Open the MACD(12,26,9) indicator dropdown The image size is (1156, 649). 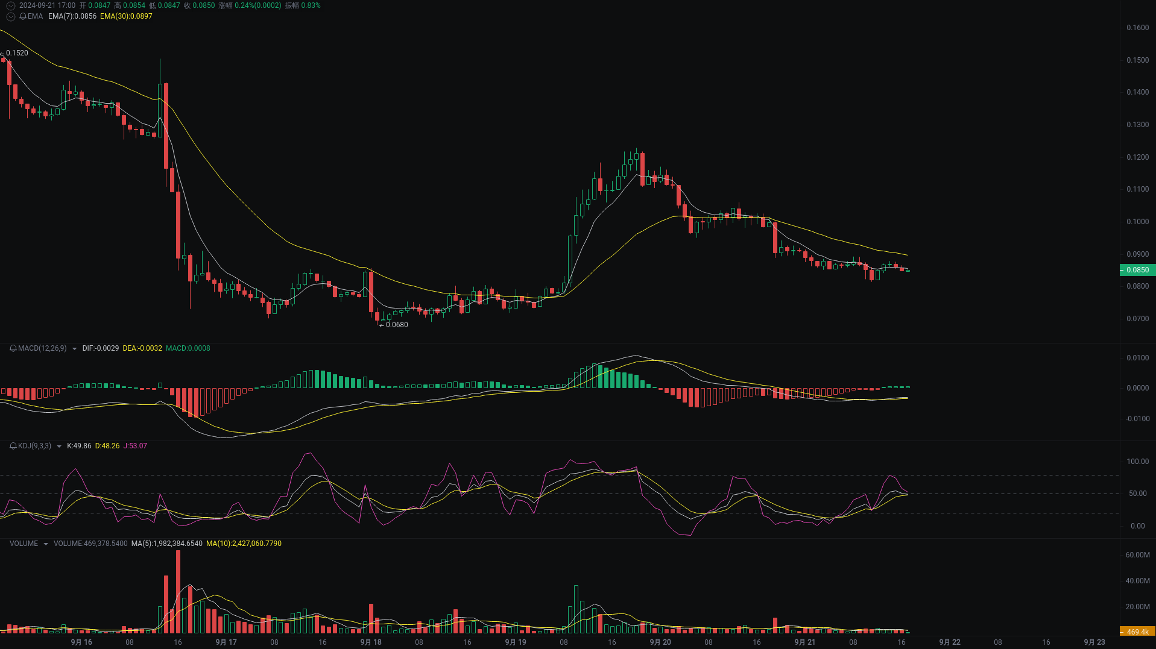tap(74, 348)
